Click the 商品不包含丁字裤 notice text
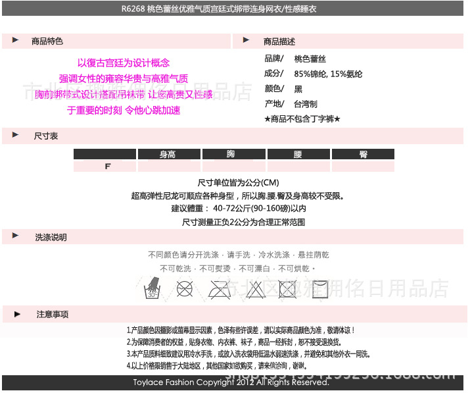The width and height of the screenshot is (470, 393). pyautogui.click(x=301, y=119)
